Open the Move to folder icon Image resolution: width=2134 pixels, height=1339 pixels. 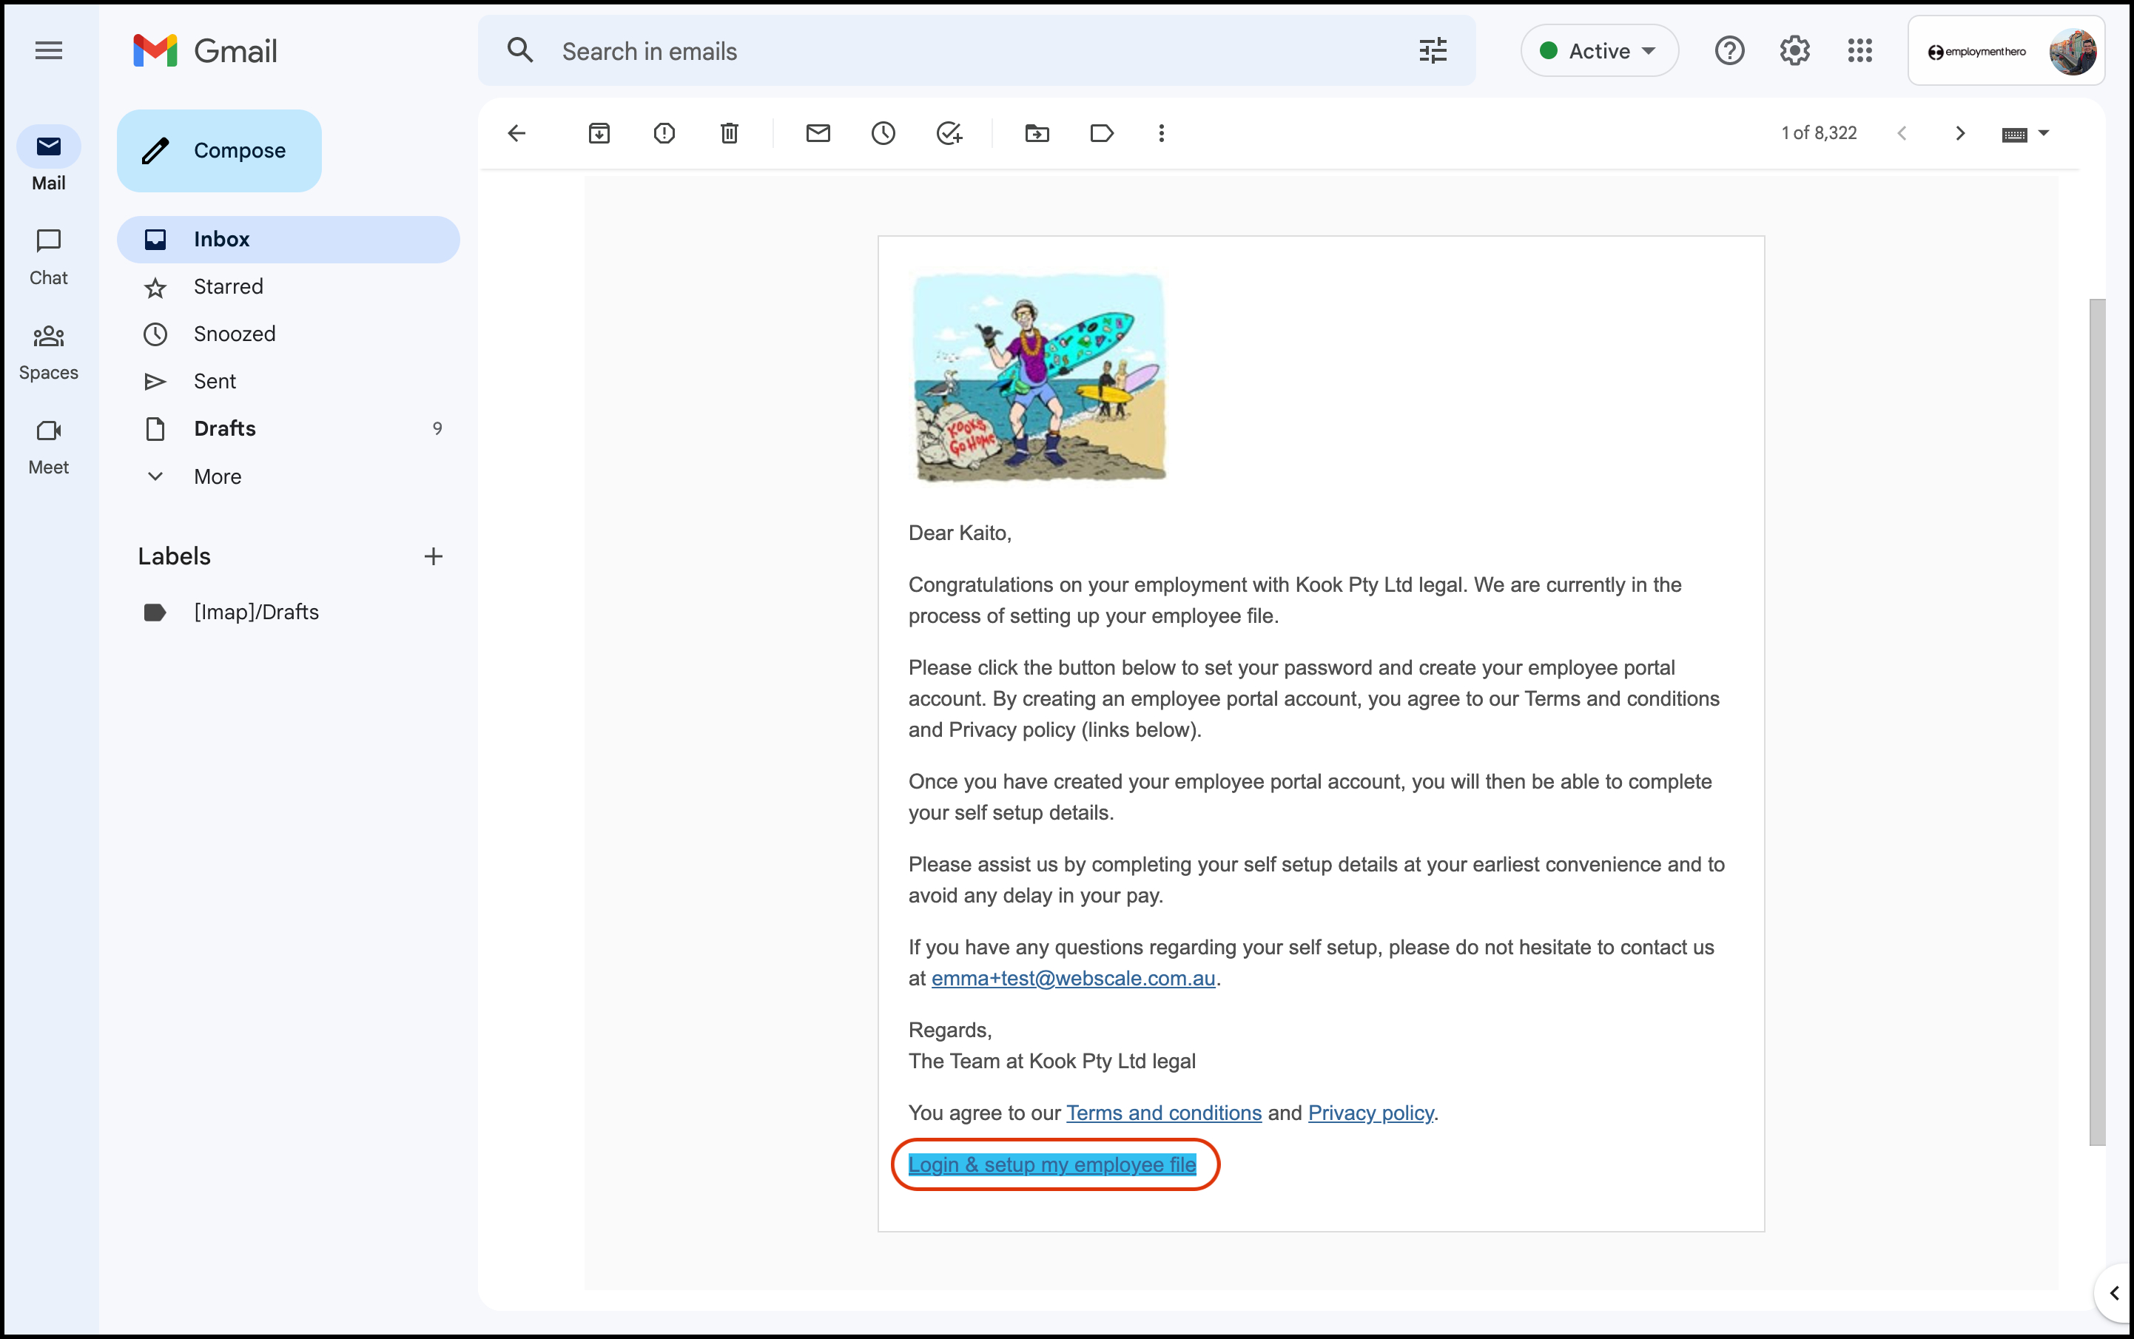click(1037, 134)
